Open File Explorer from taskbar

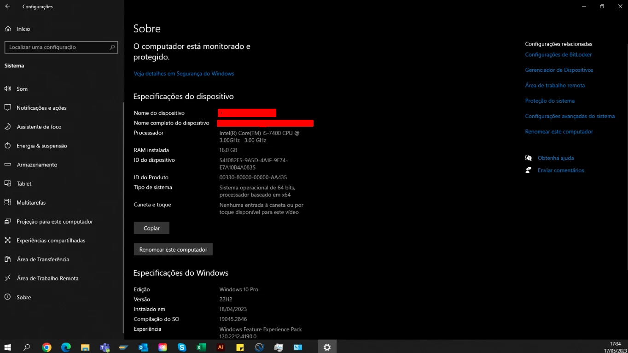[x=85, y=347]
